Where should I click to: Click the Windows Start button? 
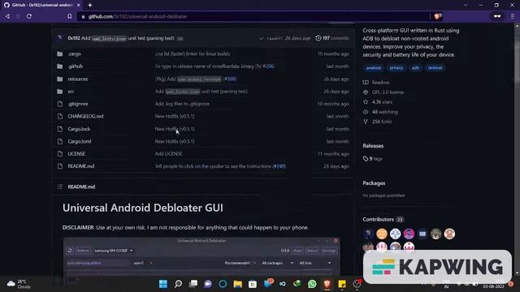(x=163, y=284)
